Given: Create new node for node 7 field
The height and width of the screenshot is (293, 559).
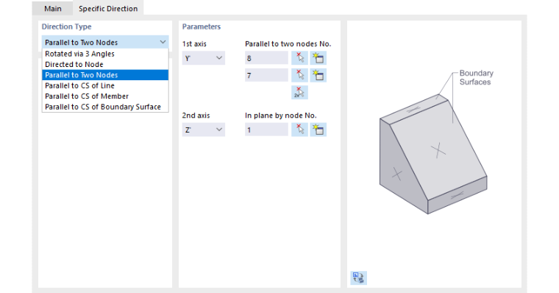Looking at the screenshot, I should (x=318, y=75).
